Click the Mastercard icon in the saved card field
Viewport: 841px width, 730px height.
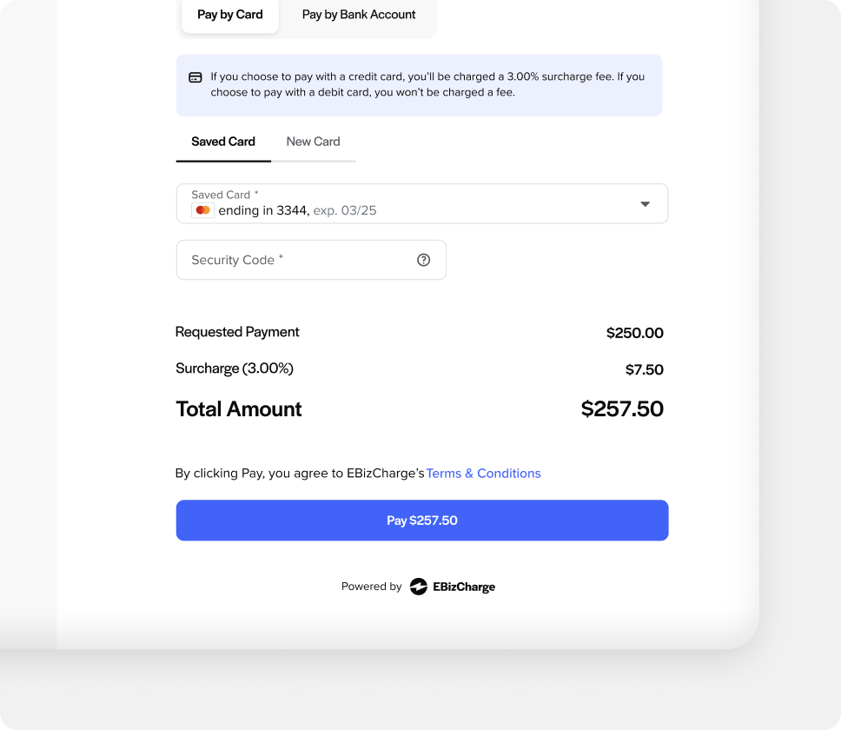click(202, 209)
